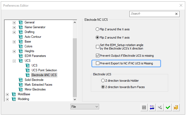Image resolution: width=186 pixels, height=116 pixels.
Task: Expand the Name Generator tree node
Action: click(14, 27)
